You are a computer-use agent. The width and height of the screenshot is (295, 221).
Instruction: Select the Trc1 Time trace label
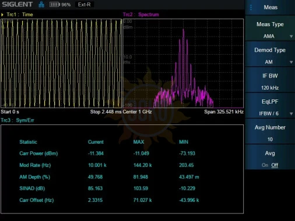click(x=20, y=15)
